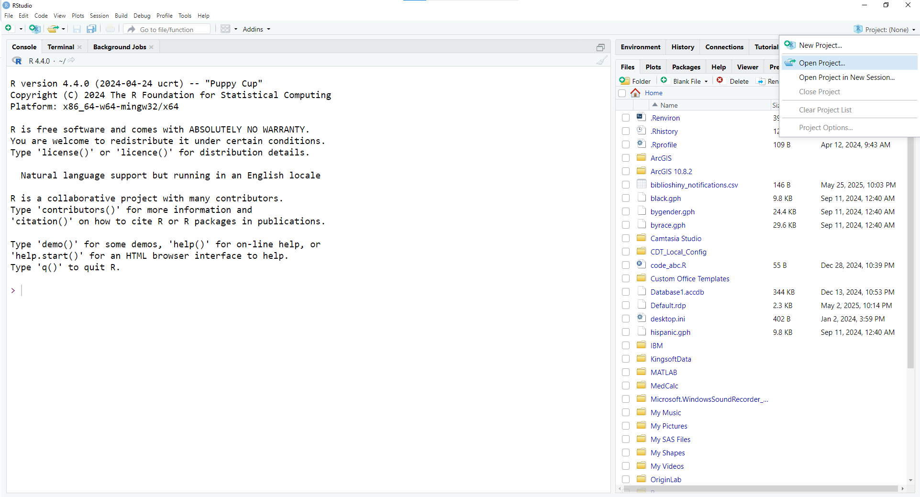Click the scroll down arrow in Files pane
This screenshot has height=497, width=920.
[910, 480]
